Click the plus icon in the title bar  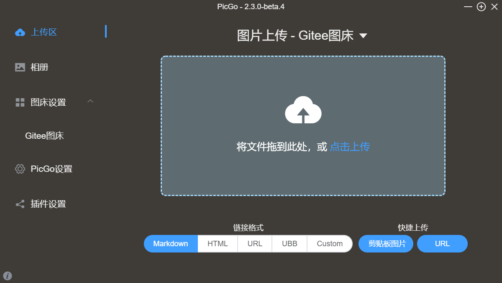tap(481, 7)
